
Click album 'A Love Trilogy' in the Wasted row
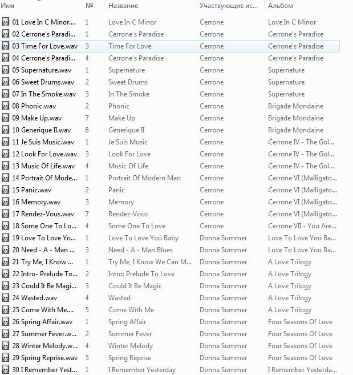coord(290,298)
